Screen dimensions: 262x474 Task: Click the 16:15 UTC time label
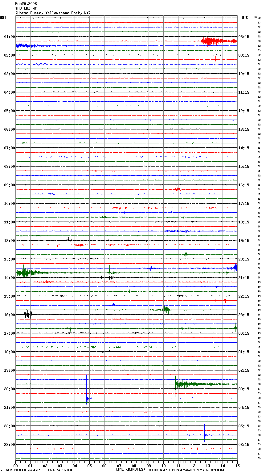(x=244, y=185)
